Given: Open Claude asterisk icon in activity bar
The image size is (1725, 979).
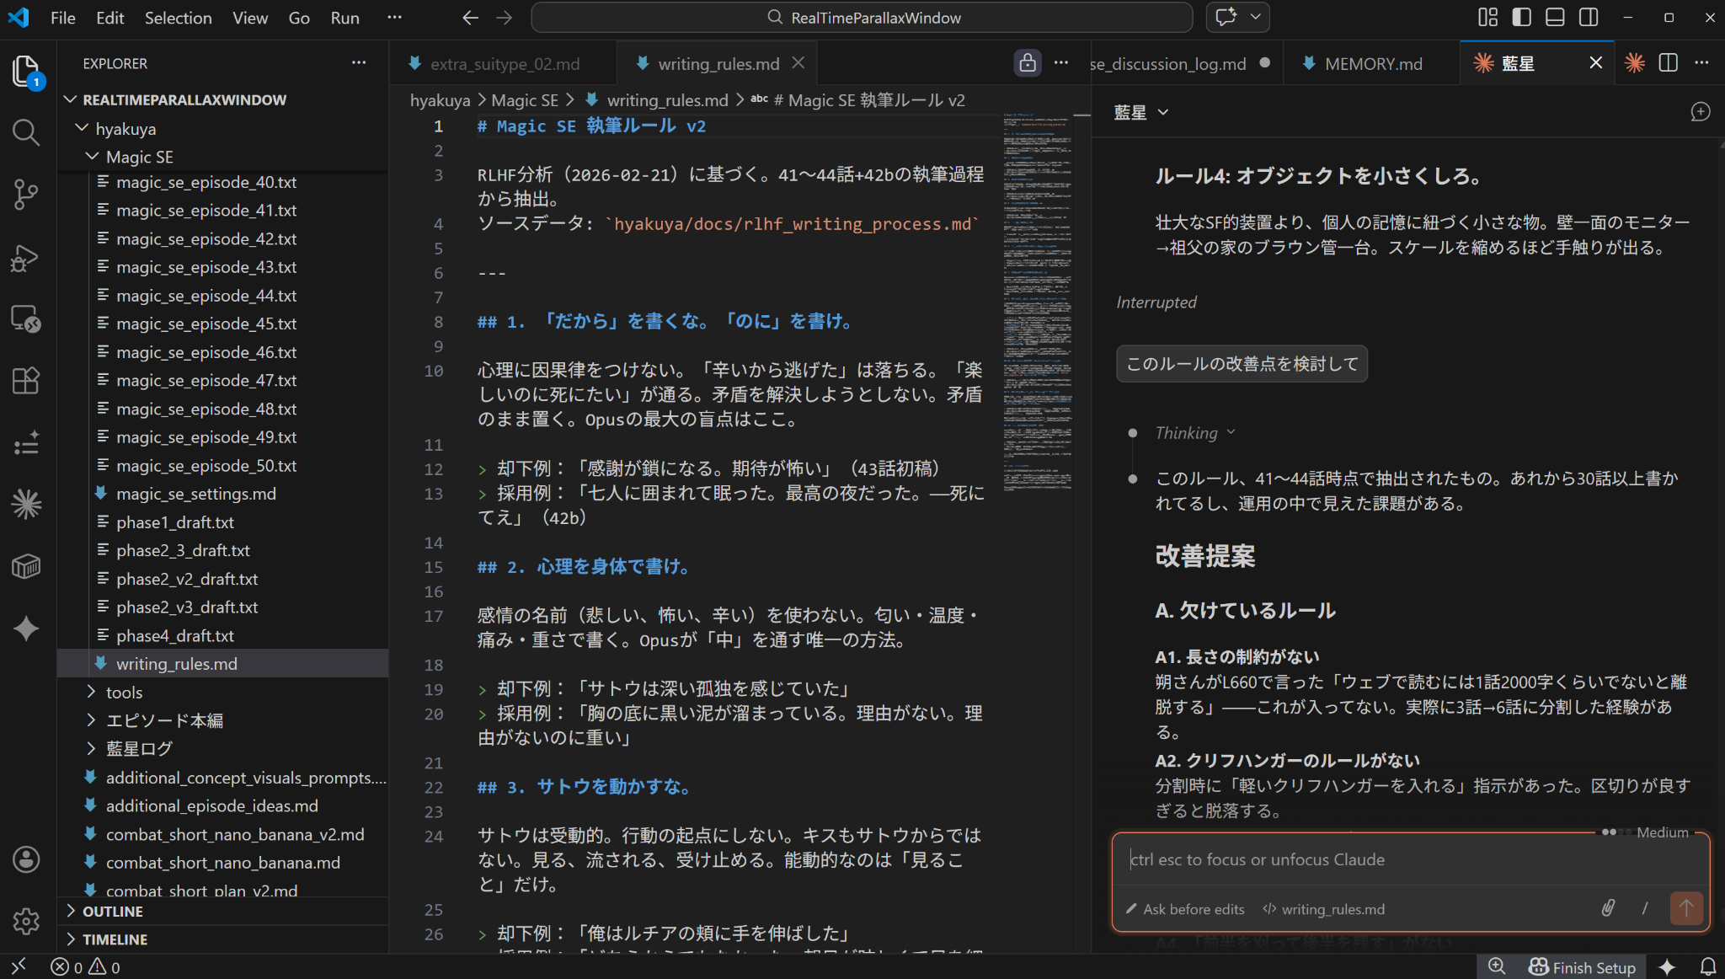Looking at the screenshot, I should tap(25, 505).
